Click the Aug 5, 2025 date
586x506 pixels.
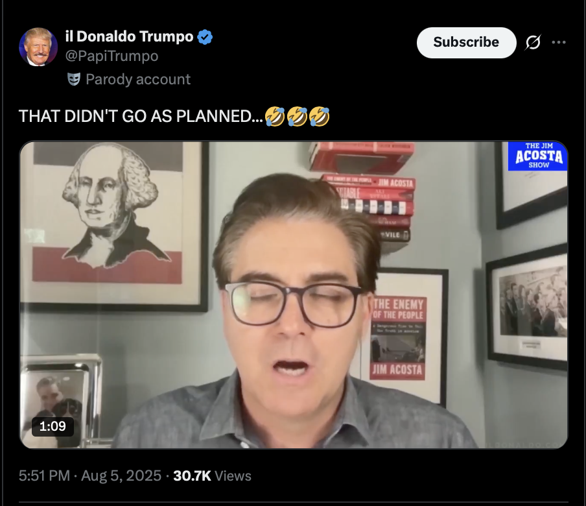point(121,476)
